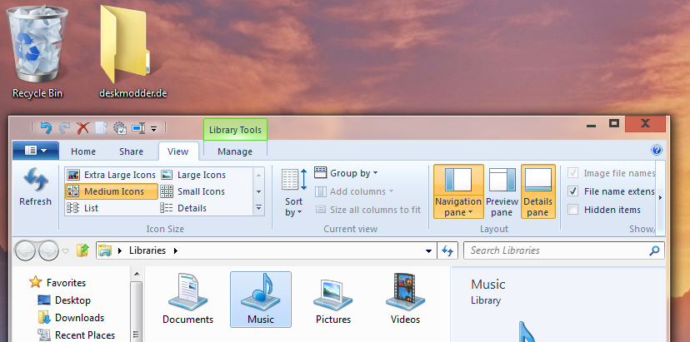
Task: Choose Large Icons view
Action: pos(193,175)
